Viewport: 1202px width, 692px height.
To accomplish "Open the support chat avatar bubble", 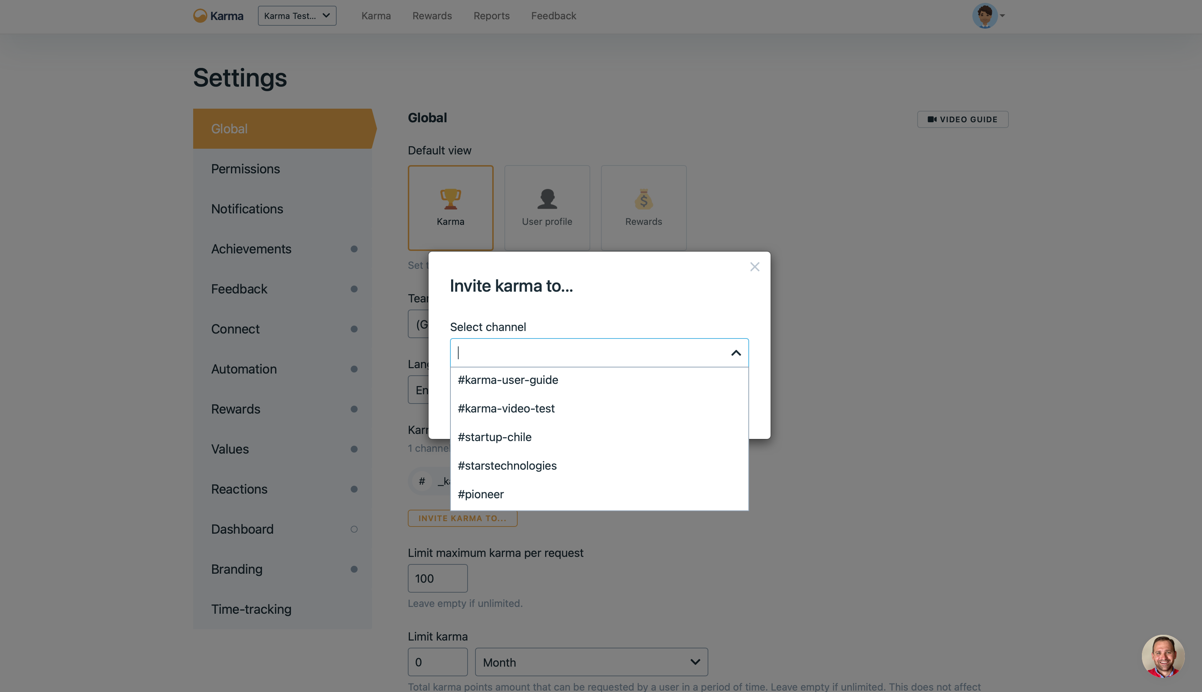I will click(x=1163, y=656).
